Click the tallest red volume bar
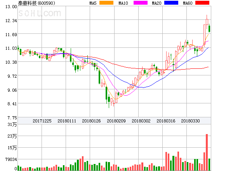 point(207,152)
